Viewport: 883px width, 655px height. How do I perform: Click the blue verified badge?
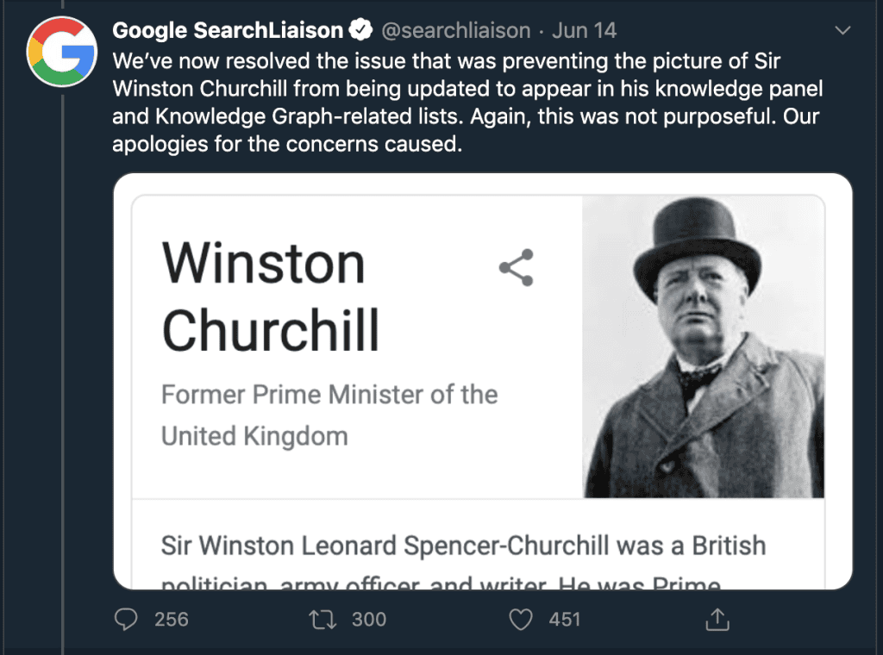coord(360,31)
